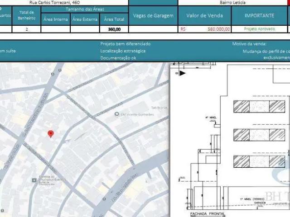This screenshot has width=290, height=217.
Task: Select the bathrooms value cell '2'
Action: 26,29
